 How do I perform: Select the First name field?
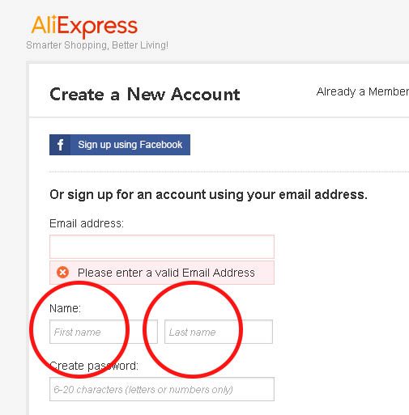coord(104,332)
